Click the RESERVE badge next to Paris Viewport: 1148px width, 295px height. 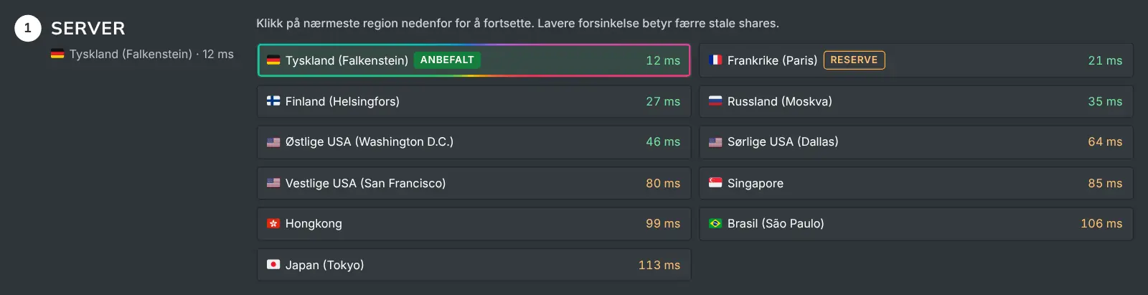point(854,60)
